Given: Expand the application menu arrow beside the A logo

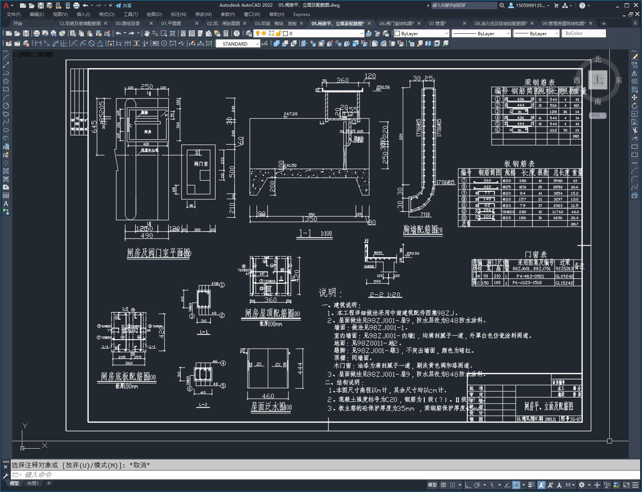Looking at the screenshot, I should coord(12,6).
